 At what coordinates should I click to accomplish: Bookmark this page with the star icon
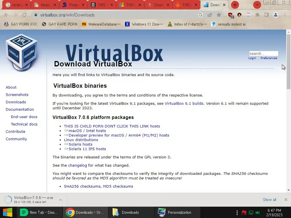219,15
